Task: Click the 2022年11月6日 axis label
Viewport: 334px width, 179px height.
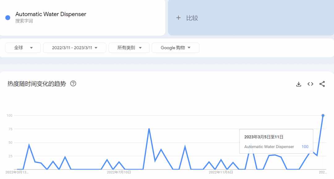Action: pos(221,172)
